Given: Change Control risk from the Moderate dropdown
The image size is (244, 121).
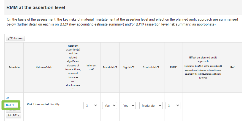Looking at the screenshot, I should [x=151, y=105].
